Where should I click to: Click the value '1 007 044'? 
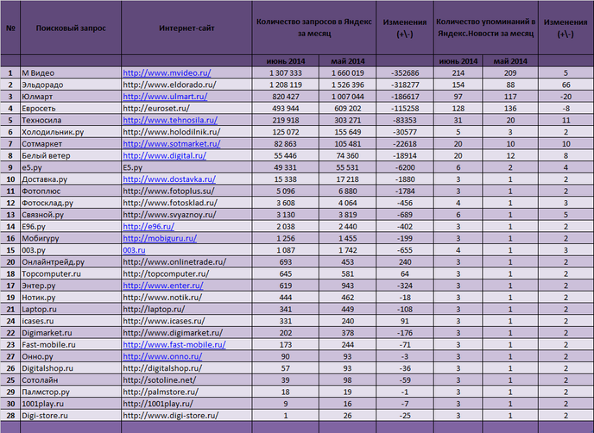point(348,97)
